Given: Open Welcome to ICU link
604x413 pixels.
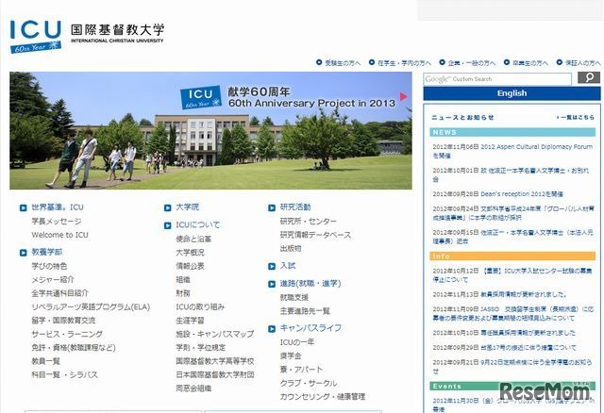Looking at the screenshot, I should (x=59, y=235).
